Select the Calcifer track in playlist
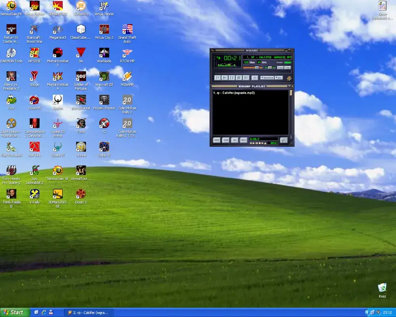396x317 pixels. (234, 93)
